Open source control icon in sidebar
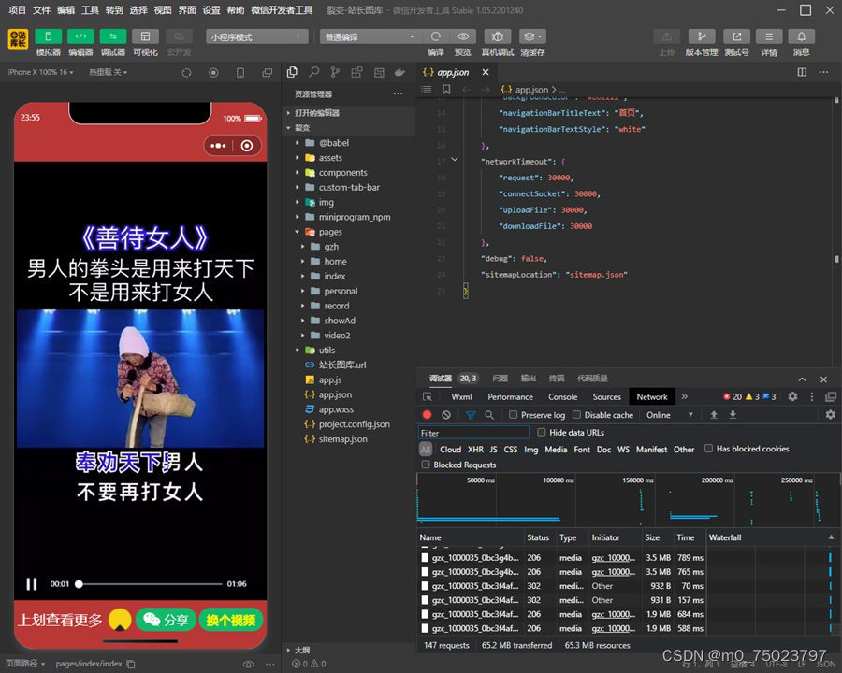 pyautogui.click(x=335, y=72)
